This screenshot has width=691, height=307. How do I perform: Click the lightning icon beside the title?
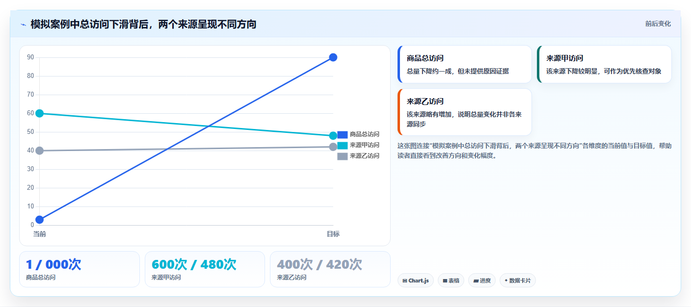tap(23, 25)
